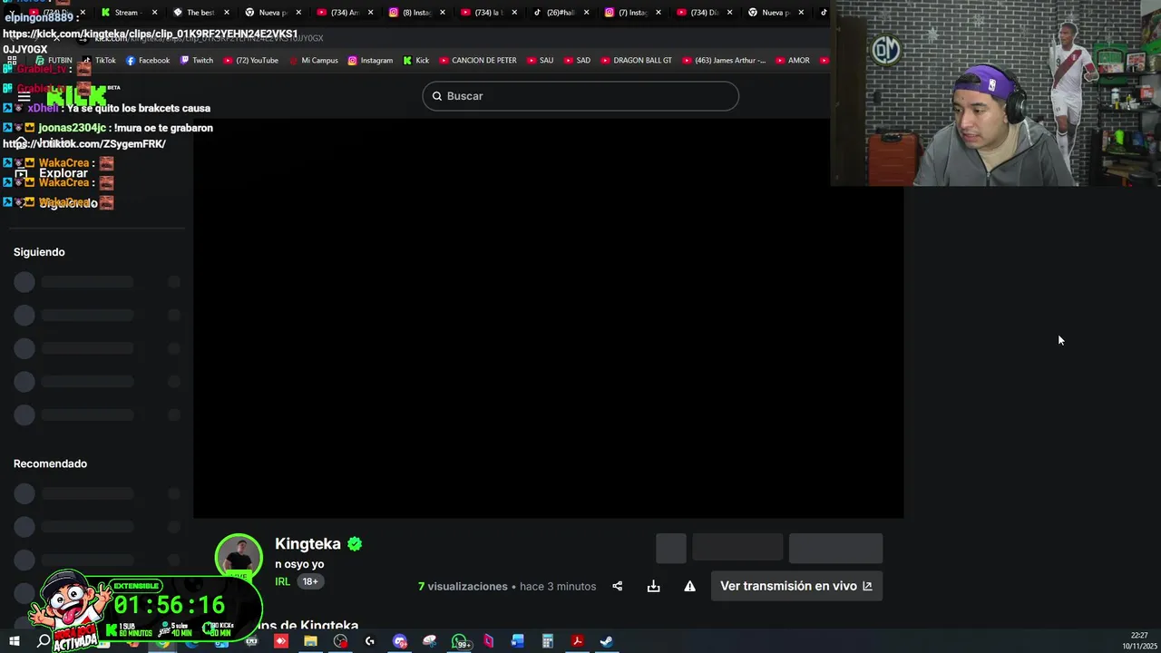Switch to the (26)#hall TikTok tab
The image size is (1161, 653).
click(561, 13)
